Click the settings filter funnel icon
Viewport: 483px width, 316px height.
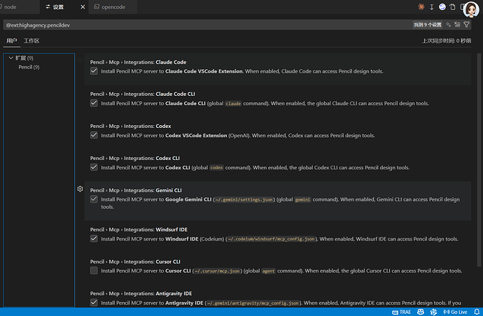[x=467, y=24]
